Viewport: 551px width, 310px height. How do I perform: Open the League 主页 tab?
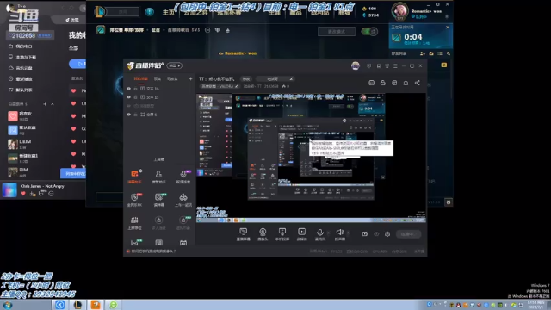pyautogui.click(x=169, y=12)
